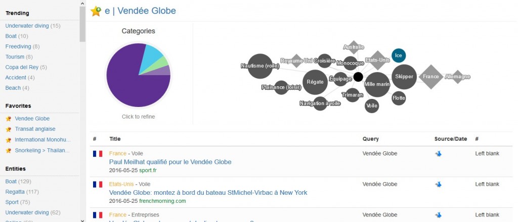
Task: Select the Navigation à voile bubble
Action: tap(320, 103)
